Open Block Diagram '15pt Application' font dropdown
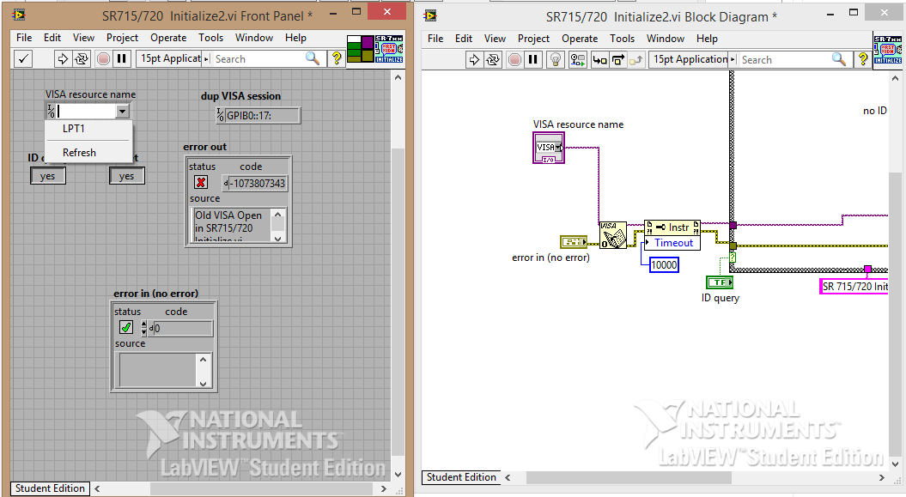 [693, 59]
